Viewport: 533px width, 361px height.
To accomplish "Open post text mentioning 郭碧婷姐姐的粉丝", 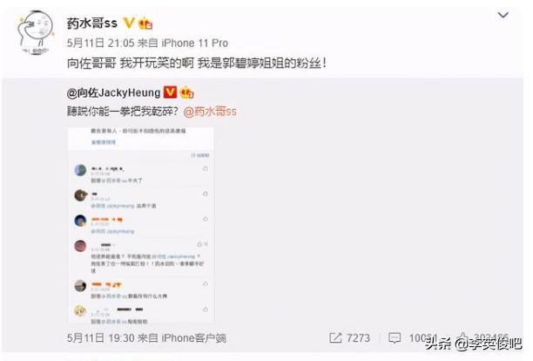I will (x=197, y=63).
